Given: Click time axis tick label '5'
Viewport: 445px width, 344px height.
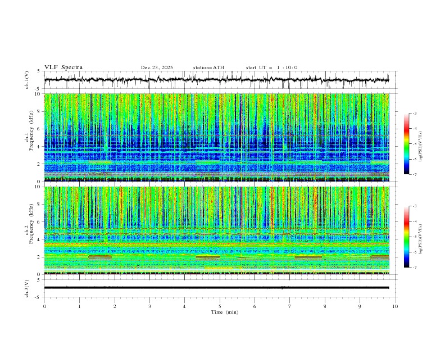Looking at the screenshot, I should tap(220, 306).
